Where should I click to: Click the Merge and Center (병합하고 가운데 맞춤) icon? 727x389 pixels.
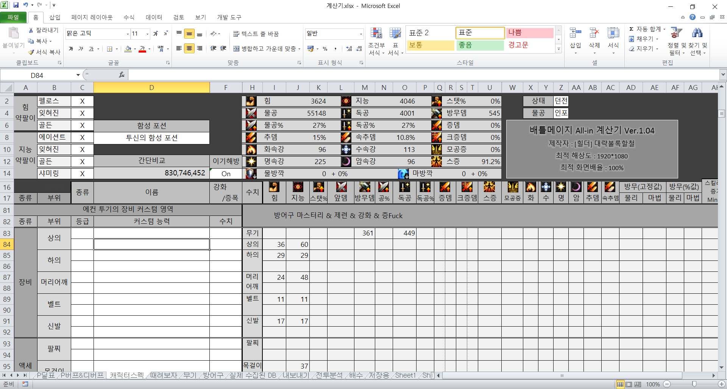tap(236, 49)
